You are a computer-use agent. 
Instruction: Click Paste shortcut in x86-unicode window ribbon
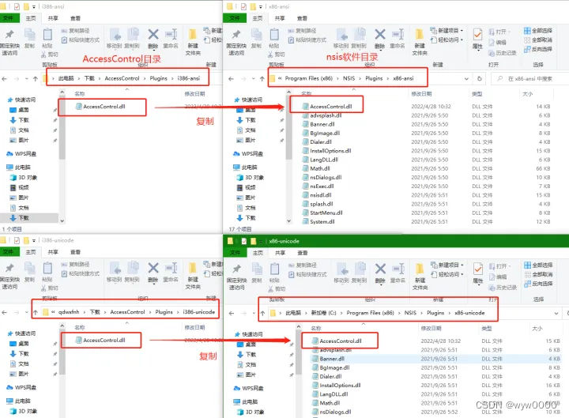point(307,274)
